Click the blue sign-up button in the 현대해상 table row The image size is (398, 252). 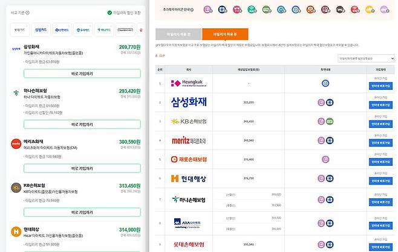(x=380, y=181)
